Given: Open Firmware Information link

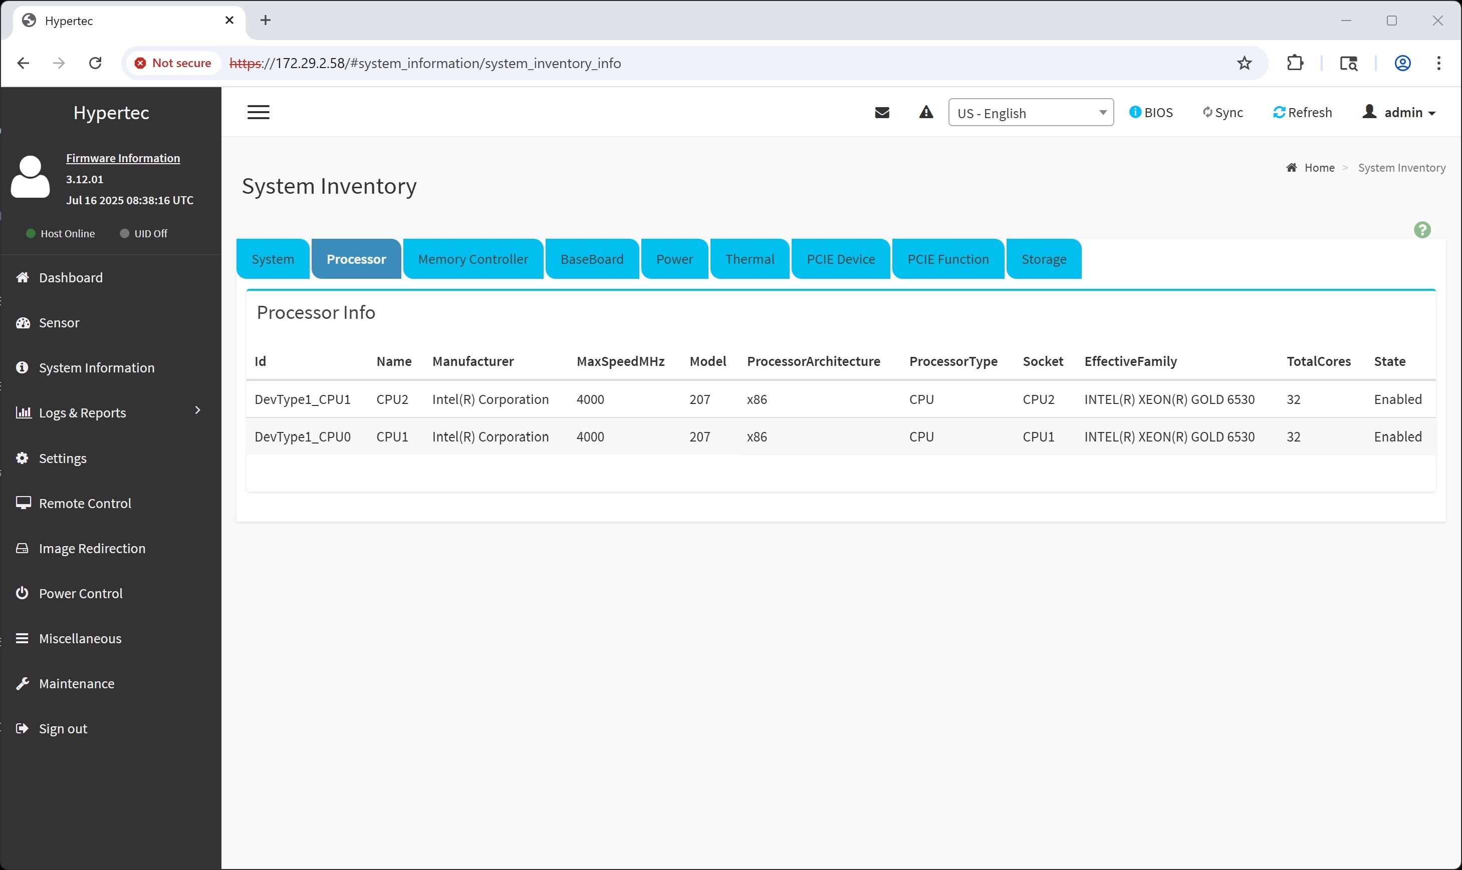Looking at the screenshot, I should [x=123, y=158].
